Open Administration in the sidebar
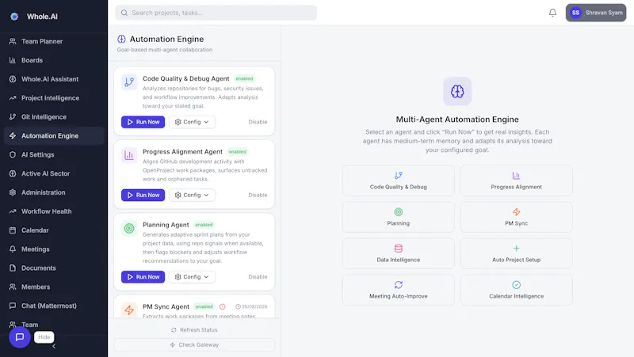This screenshot has width=634, height=357. (53, 192)
